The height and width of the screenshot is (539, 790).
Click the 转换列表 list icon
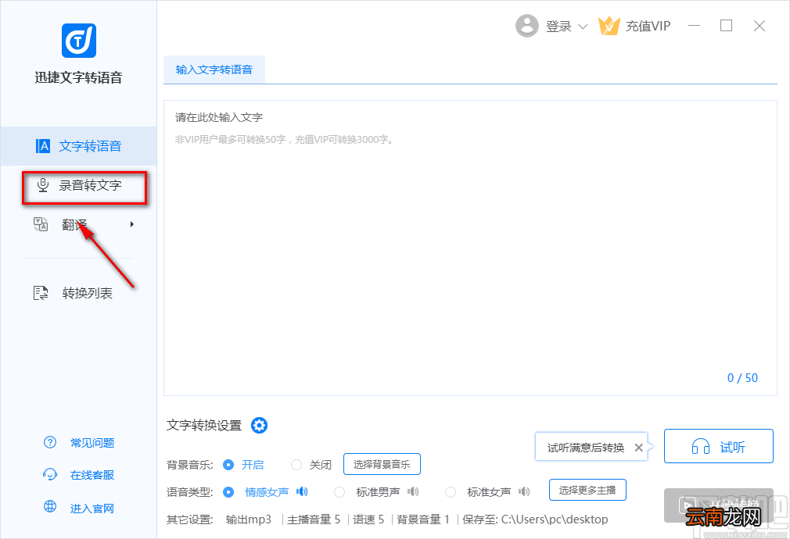click(x=41, y=292)
